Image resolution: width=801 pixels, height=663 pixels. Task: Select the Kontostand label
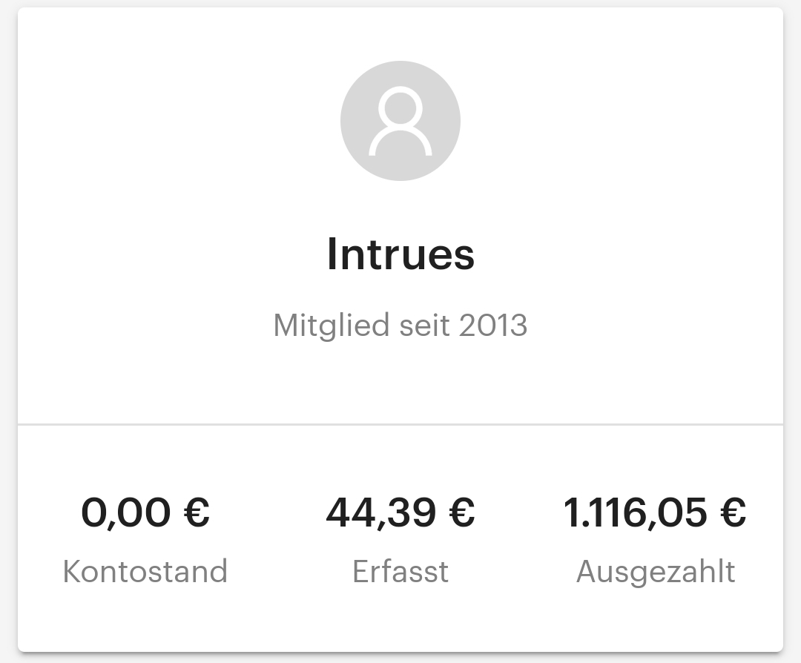click(145, 572)
